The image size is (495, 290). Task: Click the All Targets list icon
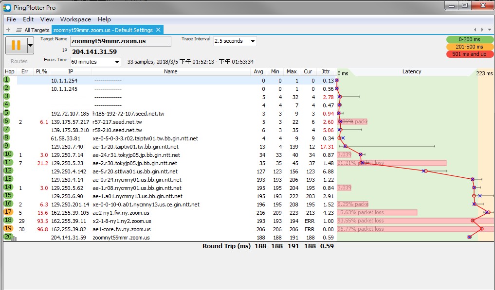18,30
